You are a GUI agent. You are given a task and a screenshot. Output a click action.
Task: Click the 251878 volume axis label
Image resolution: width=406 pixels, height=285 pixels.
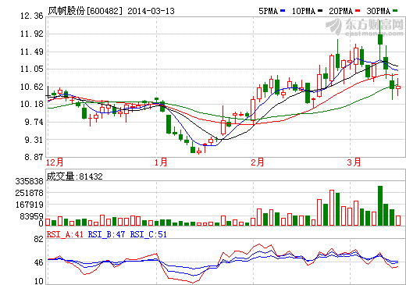29,193
